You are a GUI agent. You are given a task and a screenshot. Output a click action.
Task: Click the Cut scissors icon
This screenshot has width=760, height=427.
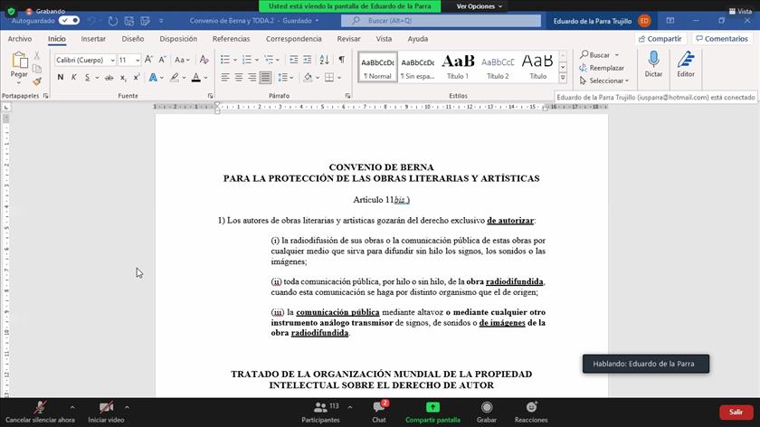pyautogui.click(x=37, y=56)
